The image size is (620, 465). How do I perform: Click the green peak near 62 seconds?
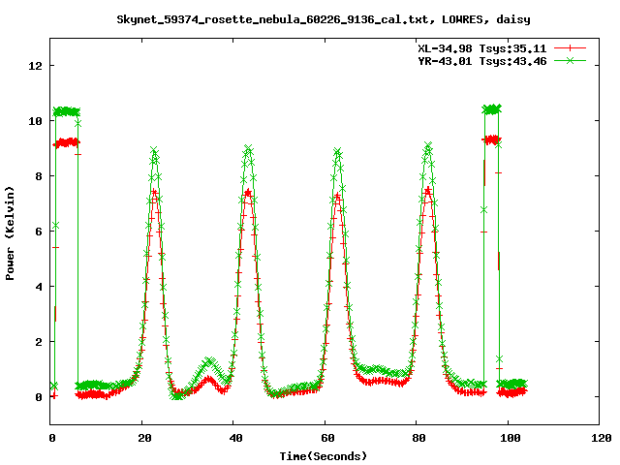pyautogui.click(x=337, y=151)
